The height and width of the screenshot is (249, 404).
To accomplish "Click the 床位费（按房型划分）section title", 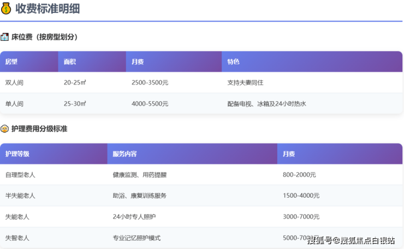I will [45, 37].
